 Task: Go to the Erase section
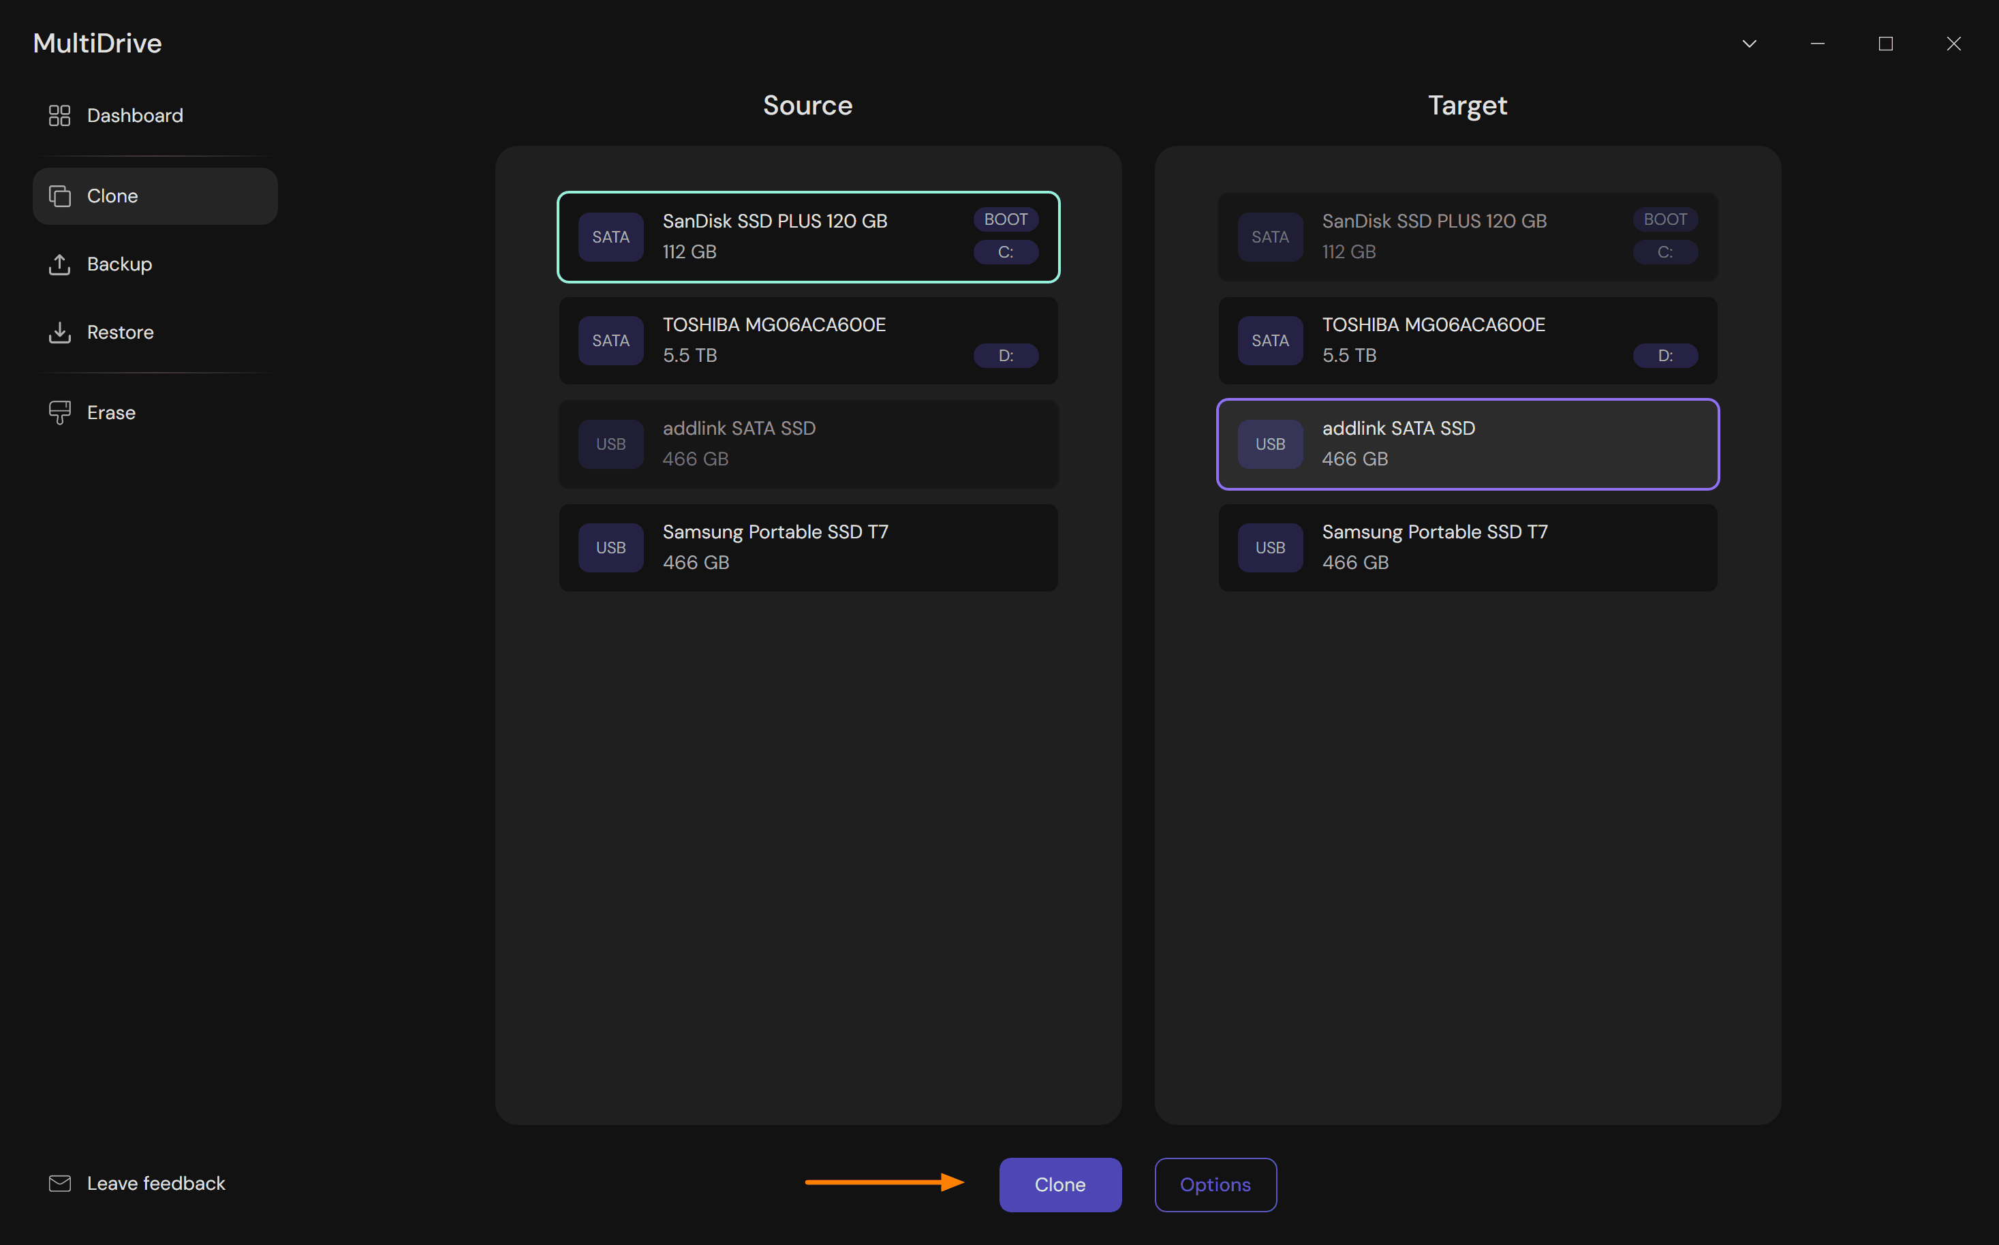111,412
